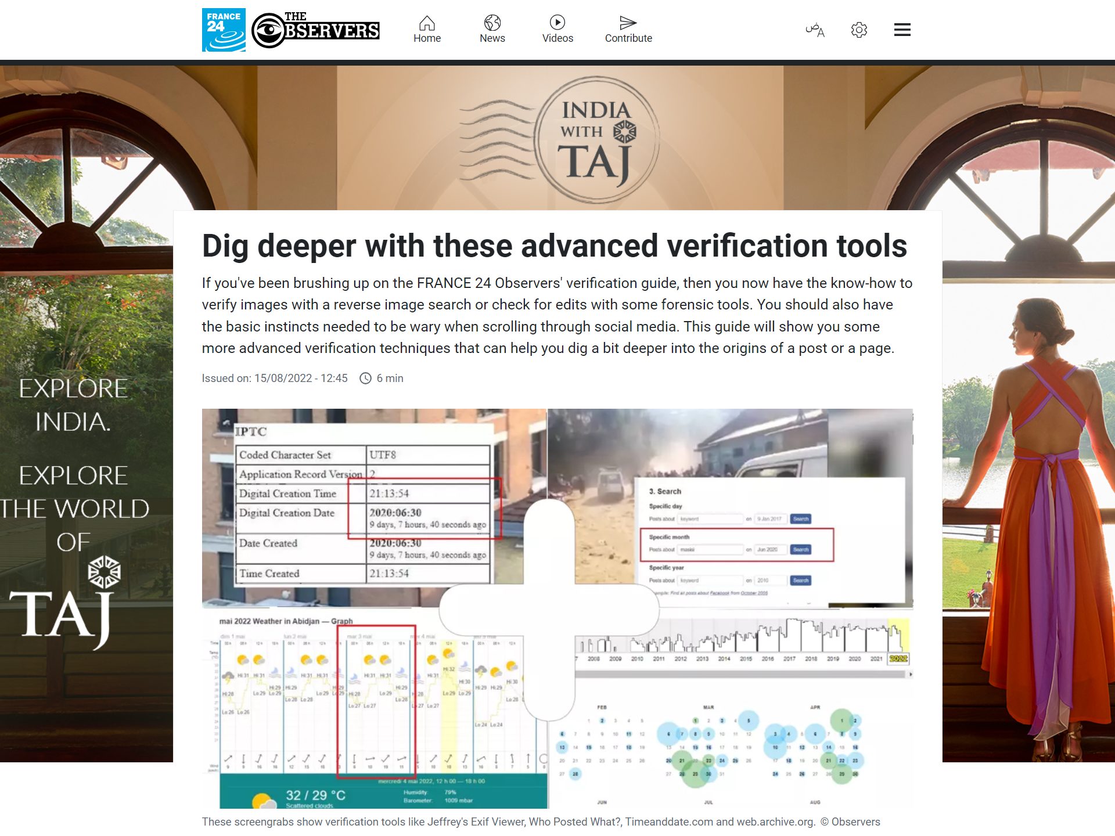Screen dimensions: 1115x836
Task: Select the News label in navigation
Action: (x=492, y=38)
